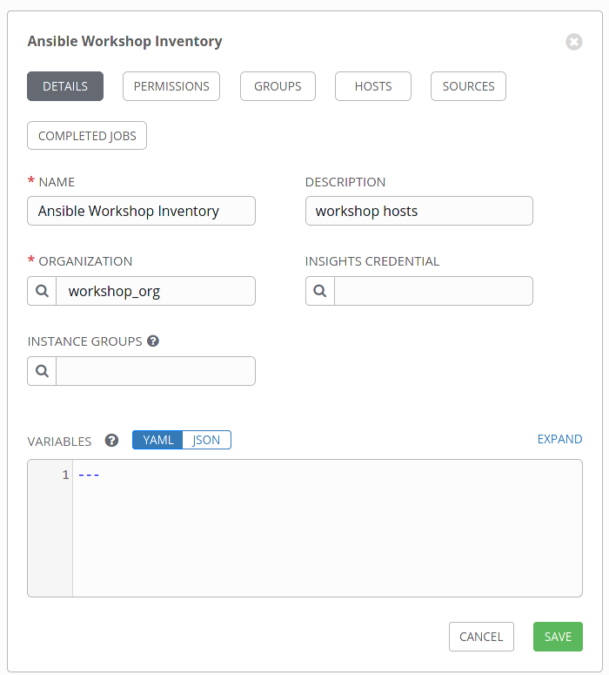Show help for Instance Groups
The height and width of the screenshot is (675, 609).
[153, 341]
